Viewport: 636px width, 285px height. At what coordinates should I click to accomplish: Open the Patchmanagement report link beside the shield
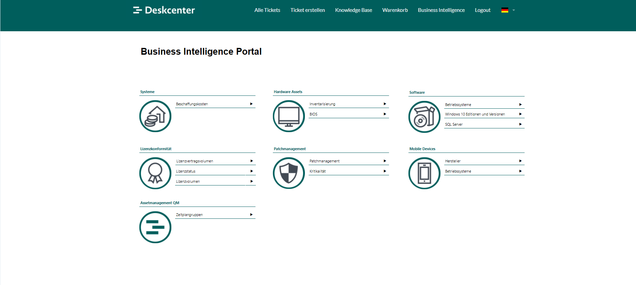click(x=325, y=161)
